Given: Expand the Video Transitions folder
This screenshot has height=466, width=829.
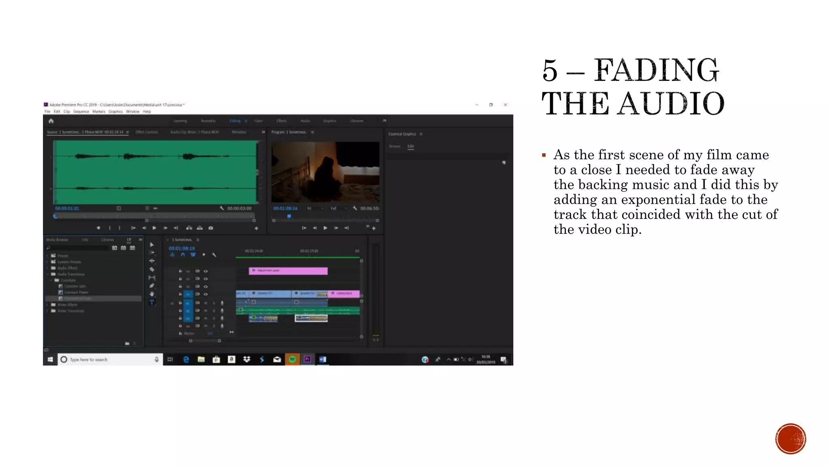Looking at the screenshot, I should click(x=47, y=311).
